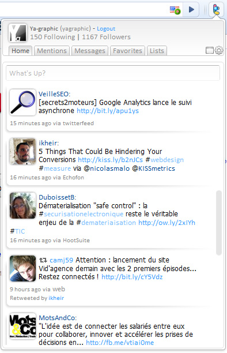Open the ow.ly/2xIYh link

(167, 223)
